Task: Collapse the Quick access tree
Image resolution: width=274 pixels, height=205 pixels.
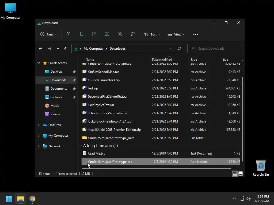Action: [x=39, y=63]
